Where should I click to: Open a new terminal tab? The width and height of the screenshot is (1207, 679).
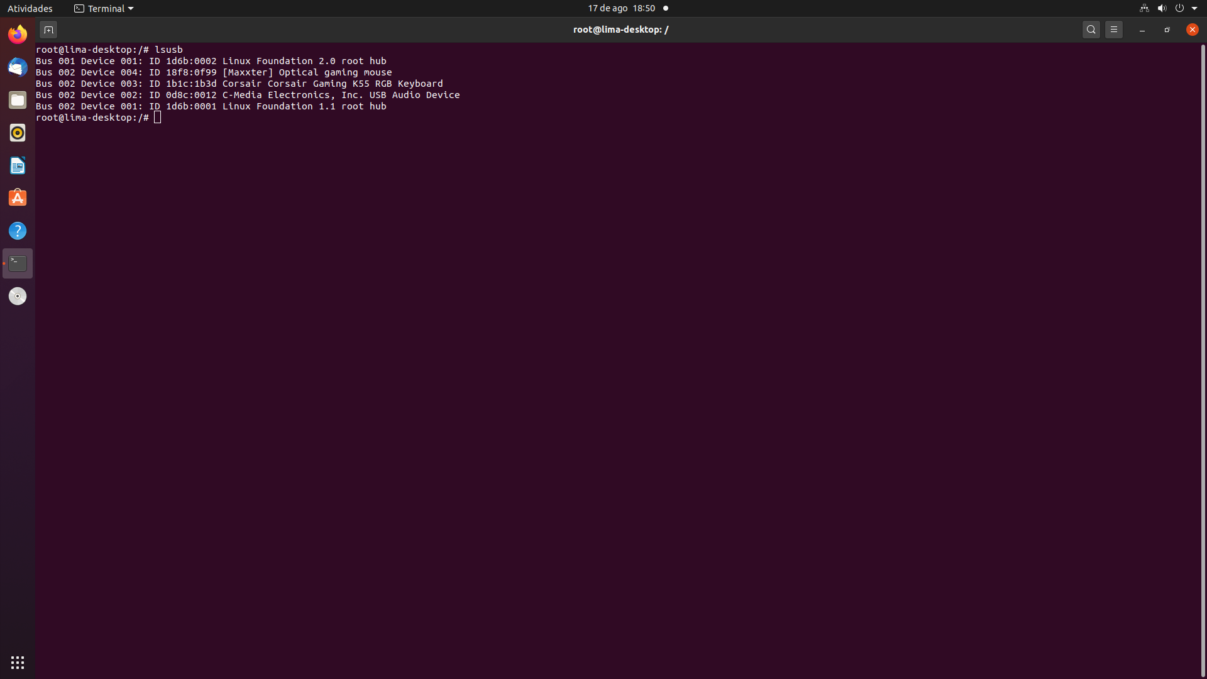coord(48,30)
